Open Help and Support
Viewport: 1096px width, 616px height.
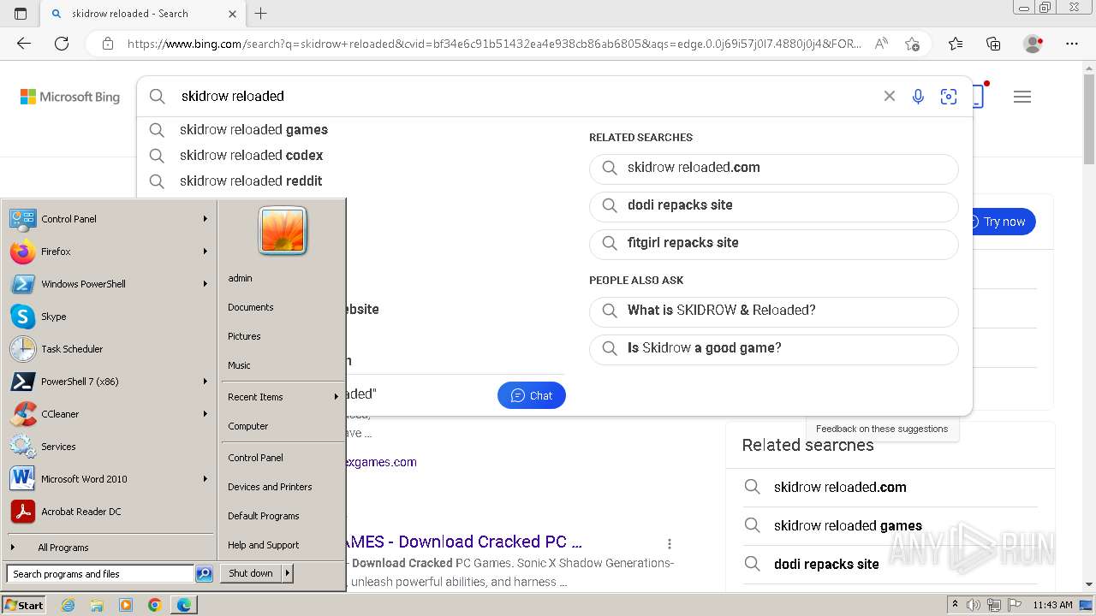(x=283, y=545)
